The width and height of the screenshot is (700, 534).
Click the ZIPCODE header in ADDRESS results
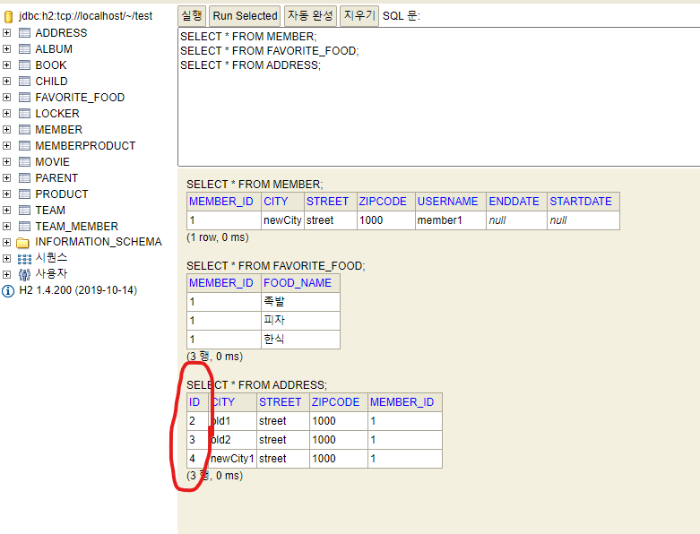pos(339,402)
